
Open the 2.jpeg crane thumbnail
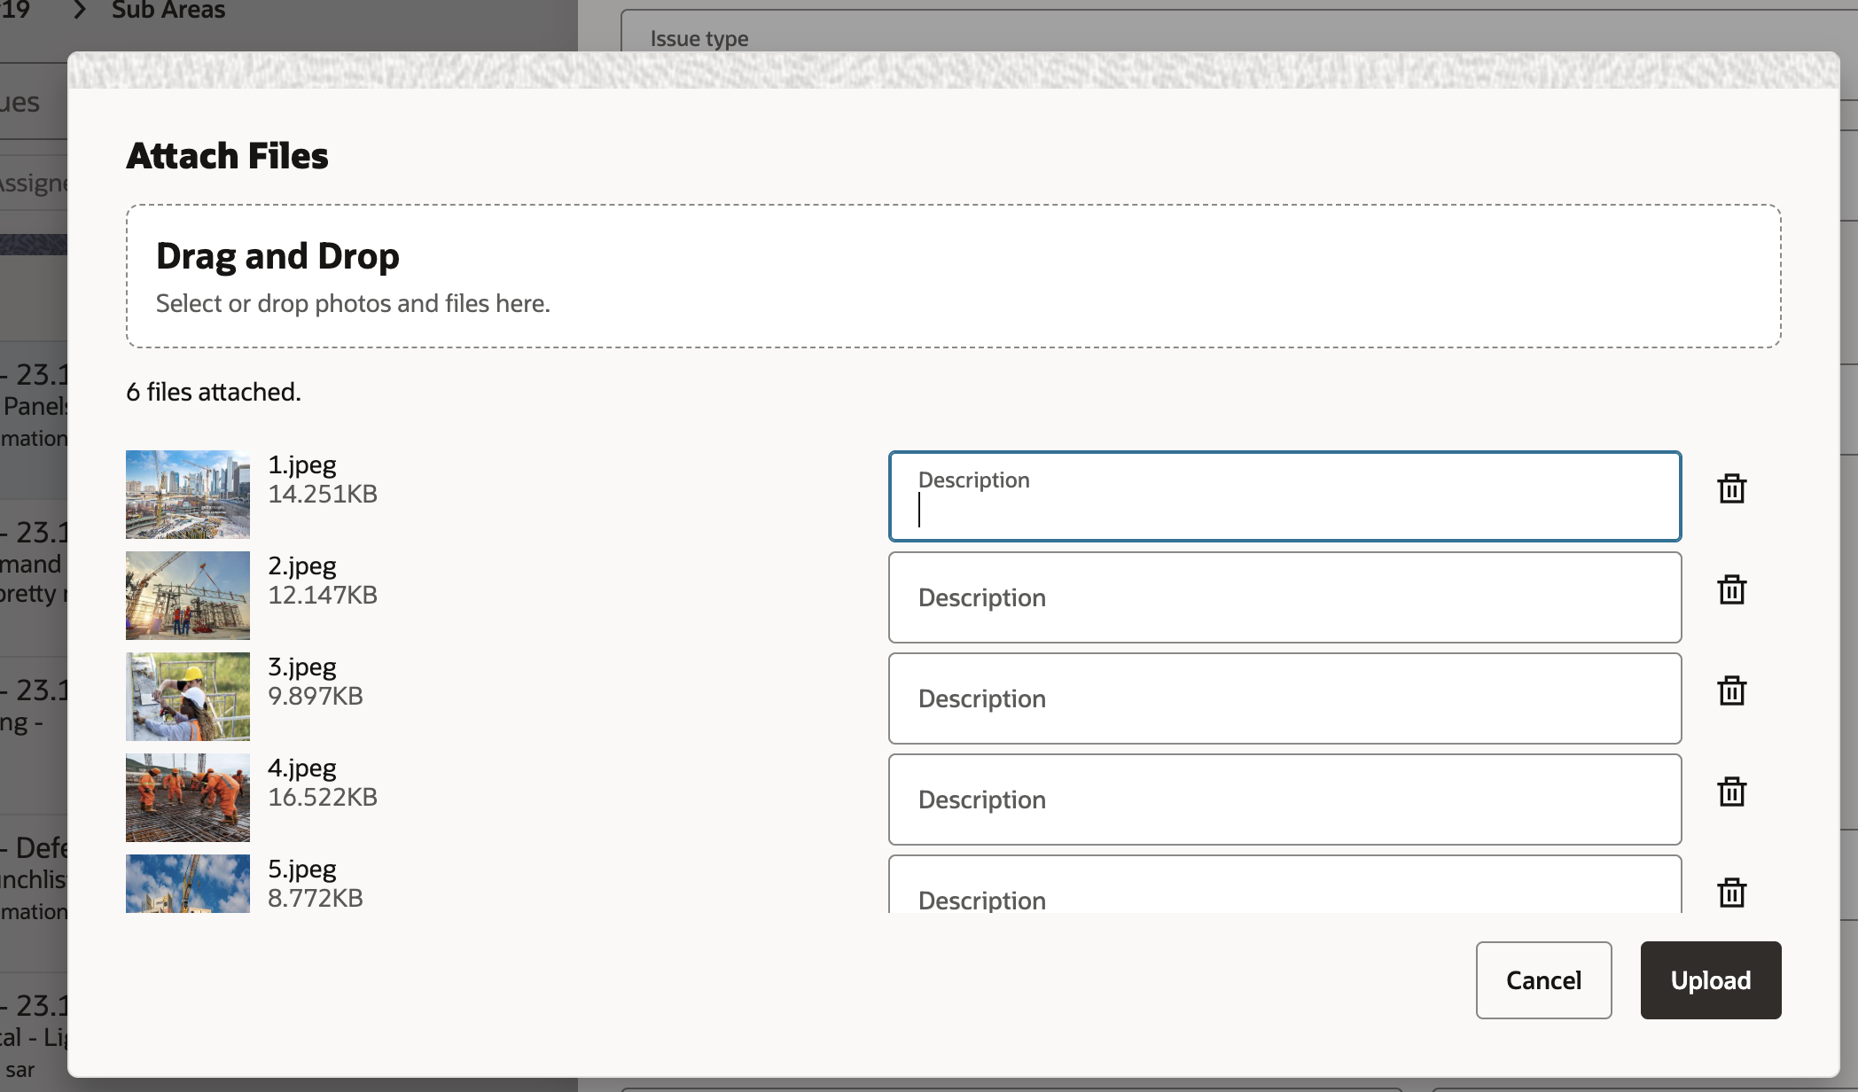click(188, 596)
